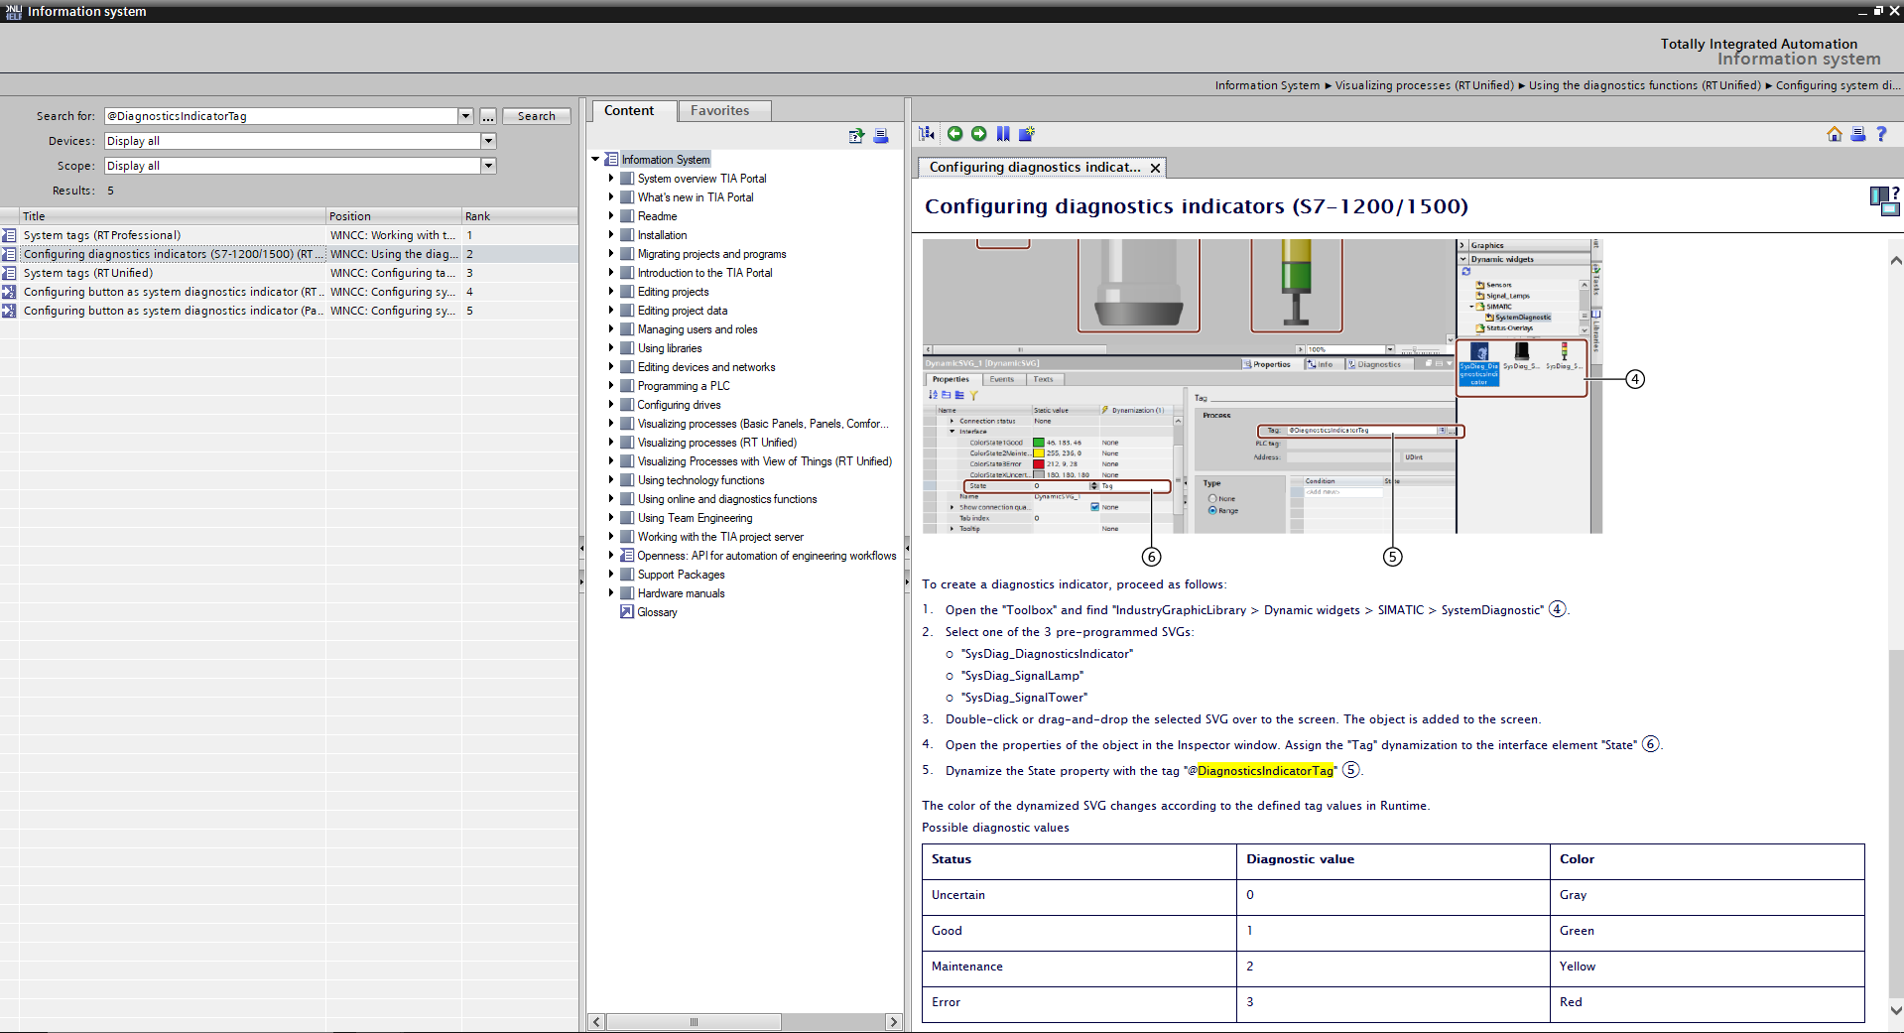Select the Content tab

(629, 111)
